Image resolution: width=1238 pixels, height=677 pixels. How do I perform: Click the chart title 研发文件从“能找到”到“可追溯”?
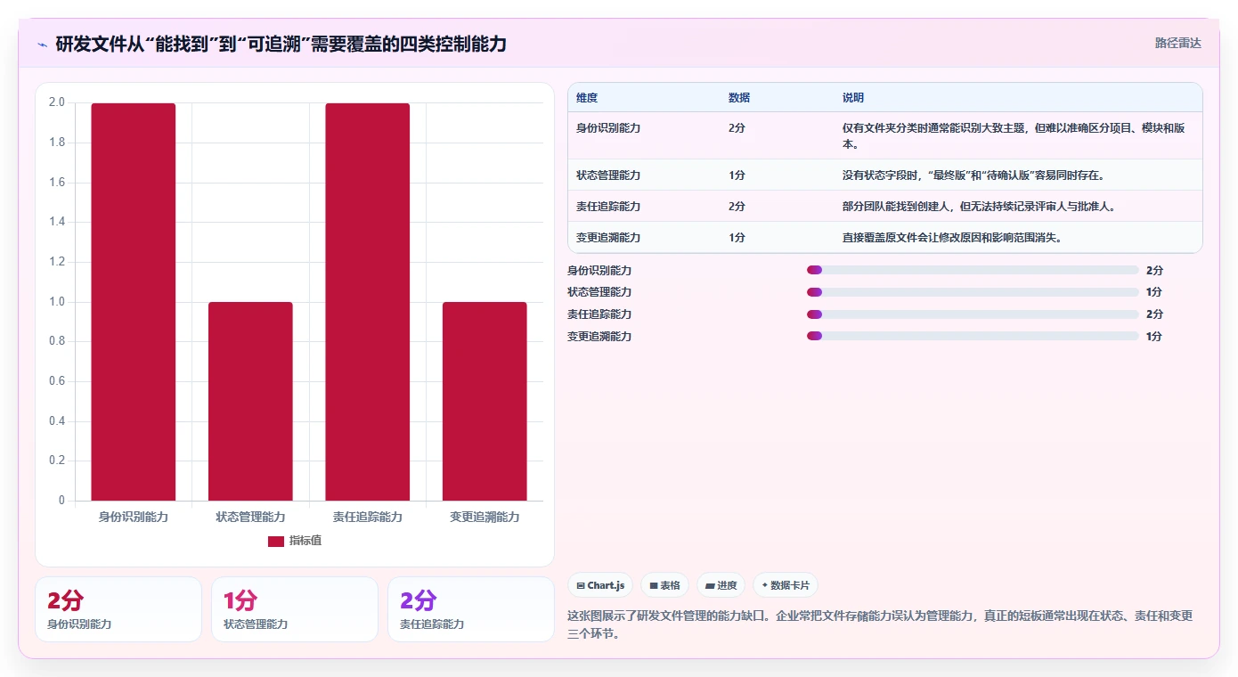coord(281,44)
